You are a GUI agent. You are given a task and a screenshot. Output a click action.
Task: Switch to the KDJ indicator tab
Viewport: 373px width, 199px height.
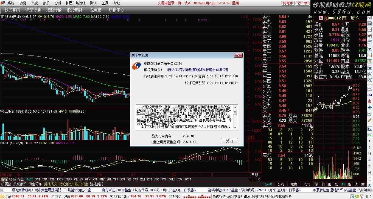coord(142,179)
